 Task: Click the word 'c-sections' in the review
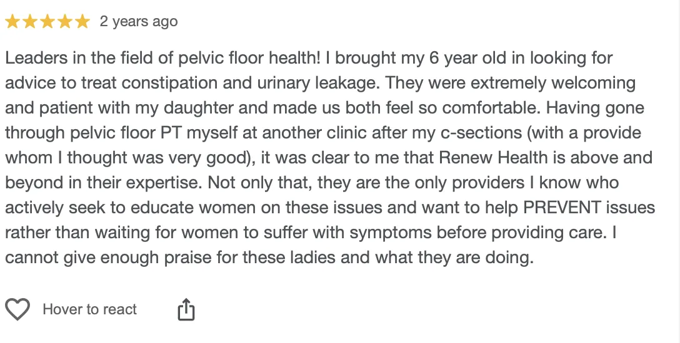[481, 132]
